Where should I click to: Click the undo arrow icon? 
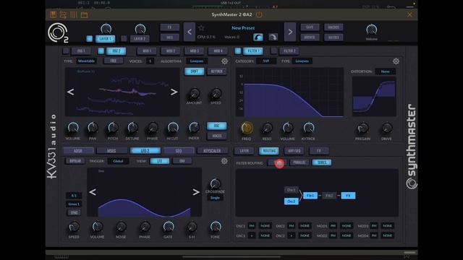258,37
